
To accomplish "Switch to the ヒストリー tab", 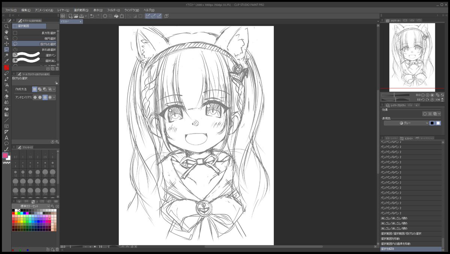I will click(x=406, y=138).
